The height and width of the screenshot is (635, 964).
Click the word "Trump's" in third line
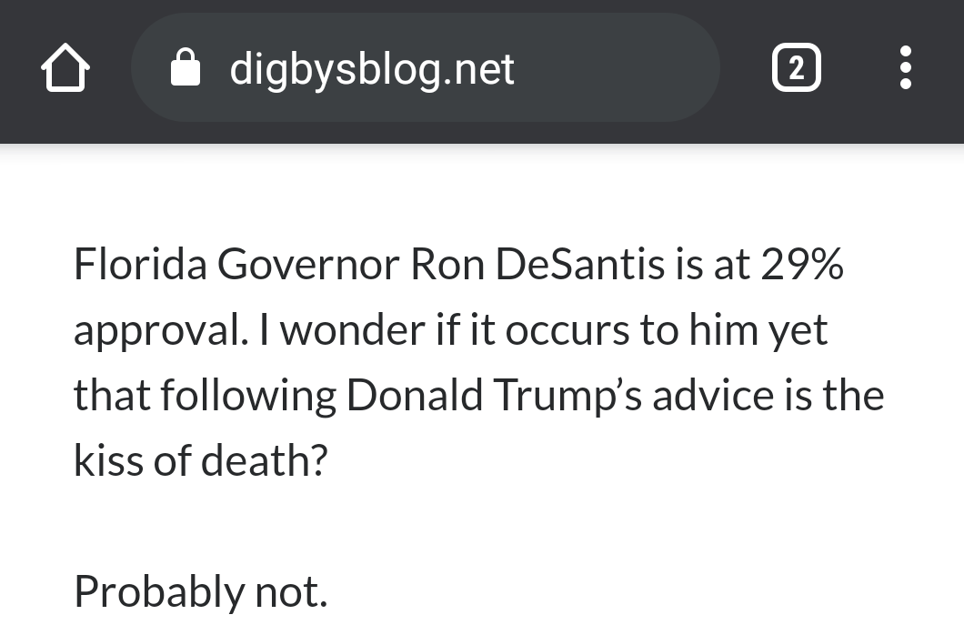click(x=567, y=397)
